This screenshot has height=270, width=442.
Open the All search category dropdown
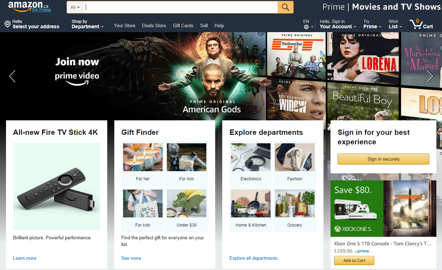(x=75, y=7)
